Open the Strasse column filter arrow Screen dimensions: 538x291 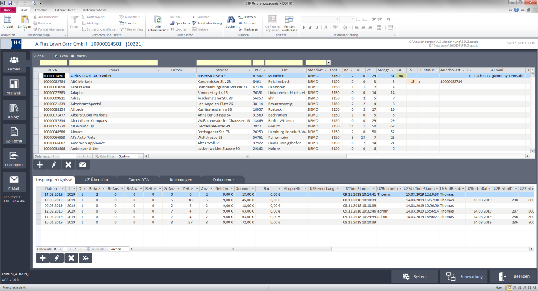pyautogui.click(x=250, y=70)
